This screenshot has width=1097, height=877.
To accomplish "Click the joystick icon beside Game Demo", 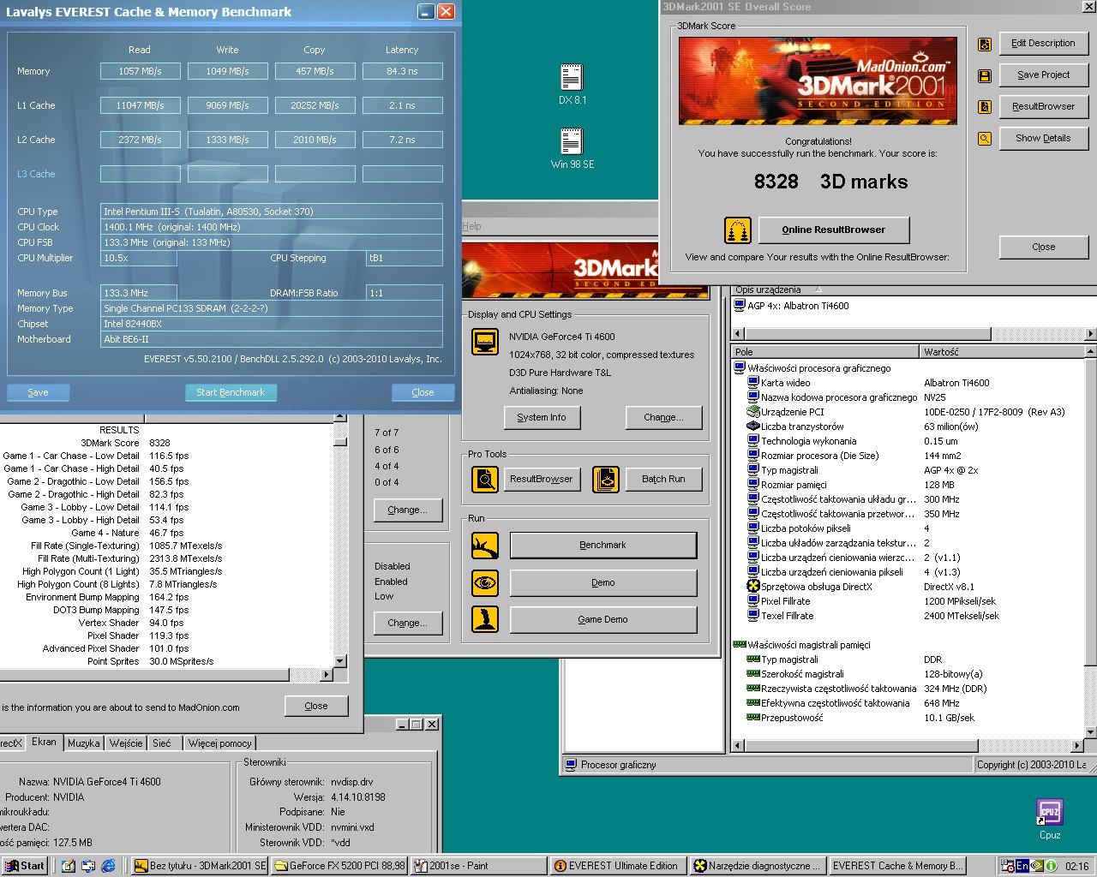I will pyautogui.click(x=485, y=619).
